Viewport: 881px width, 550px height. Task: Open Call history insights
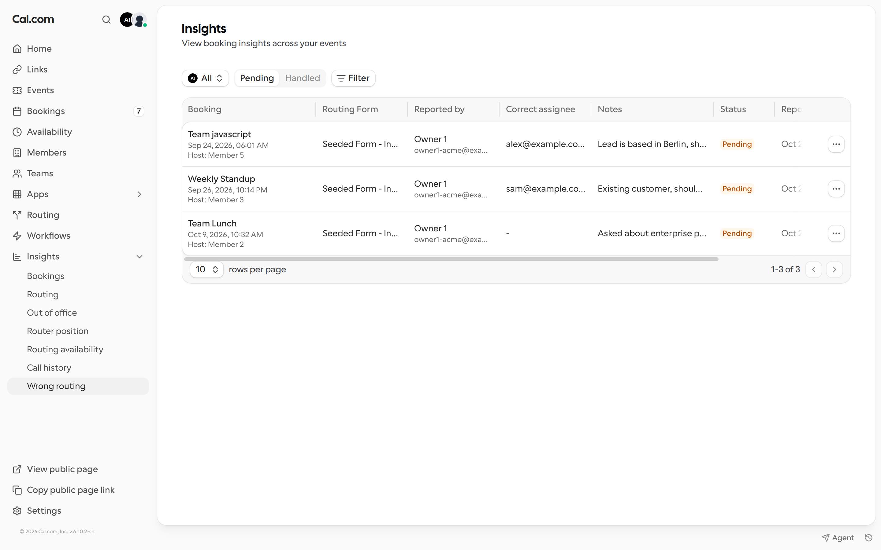[x=78, y=368]
